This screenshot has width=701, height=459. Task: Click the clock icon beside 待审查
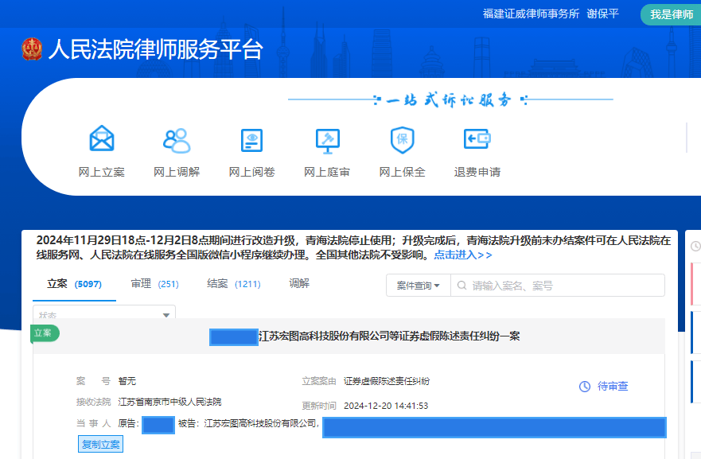pyautogui.click(x=585, y=386)
